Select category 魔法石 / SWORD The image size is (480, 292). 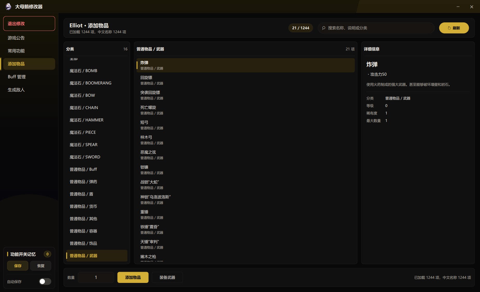point(97,157)
